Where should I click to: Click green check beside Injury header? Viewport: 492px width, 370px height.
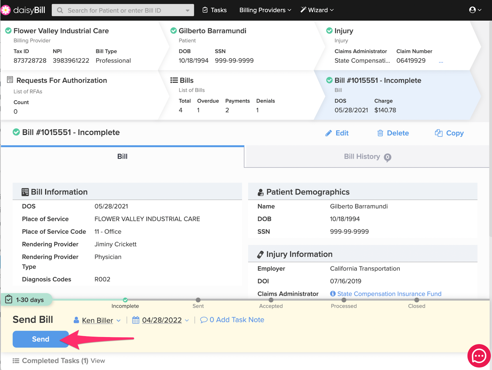(329, 31)
